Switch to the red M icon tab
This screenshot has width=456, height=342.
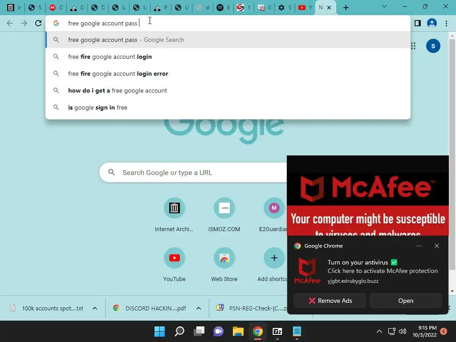pos(56,8)
